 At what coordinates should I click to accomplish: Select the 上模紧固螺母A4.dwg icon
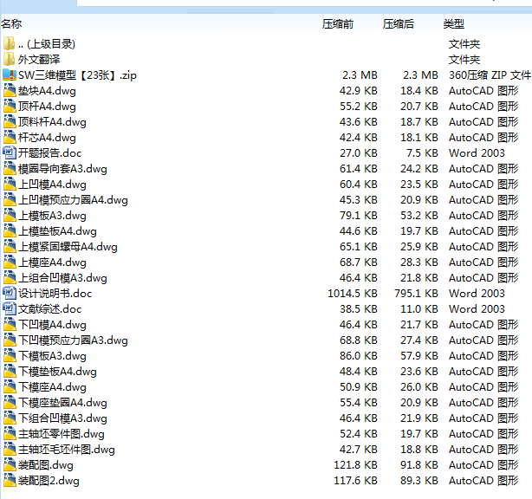[x=10, y=246]
